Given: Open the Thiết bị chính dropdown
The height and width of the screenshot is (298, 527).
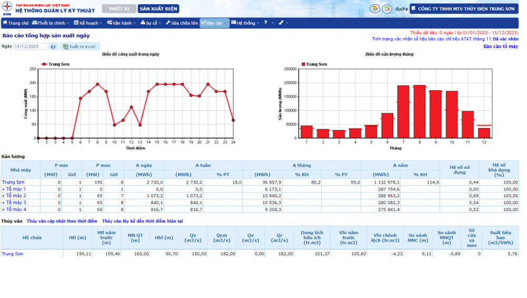Looking at the screenshot, I should [x=51, y=23].
